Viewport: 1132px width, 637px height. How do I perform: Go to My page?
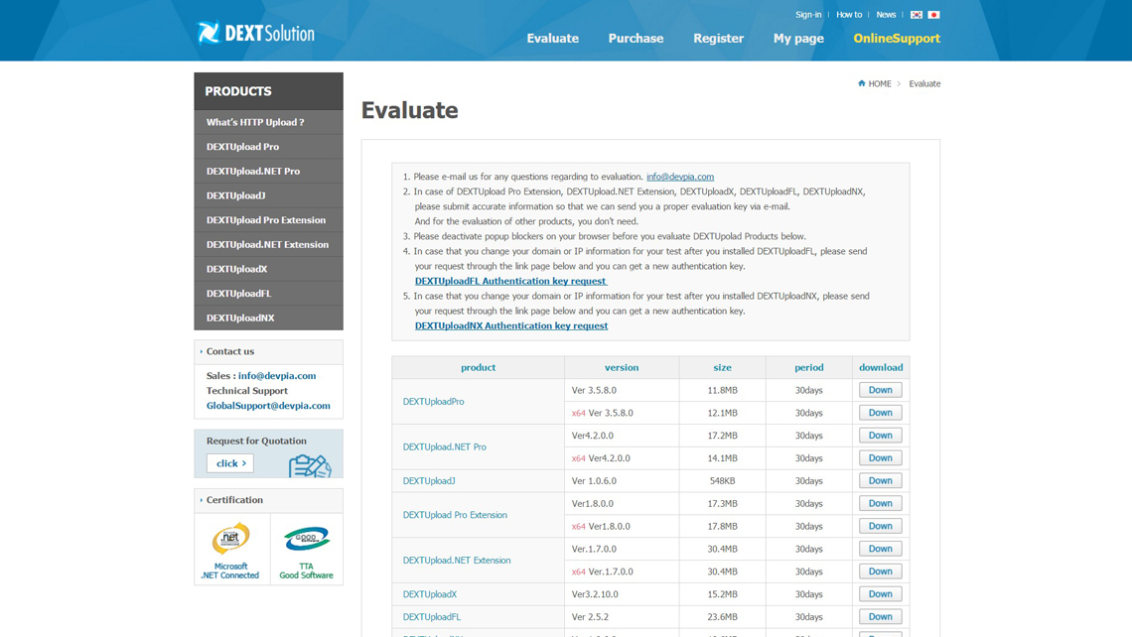coord(798,38)
